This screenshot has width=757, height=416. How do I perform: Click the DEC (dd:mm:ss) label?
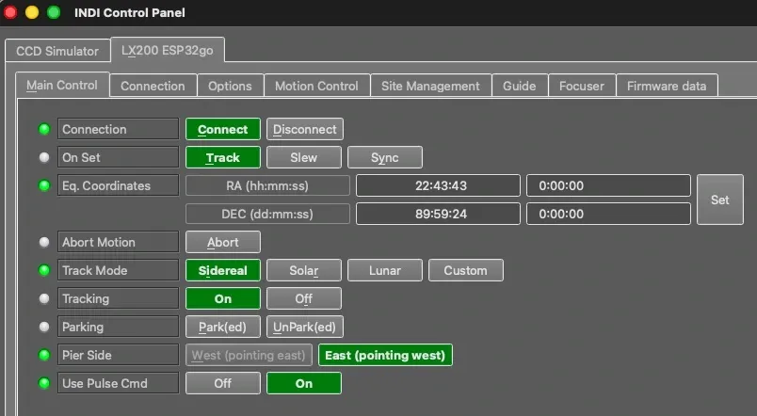coord(267,214)
